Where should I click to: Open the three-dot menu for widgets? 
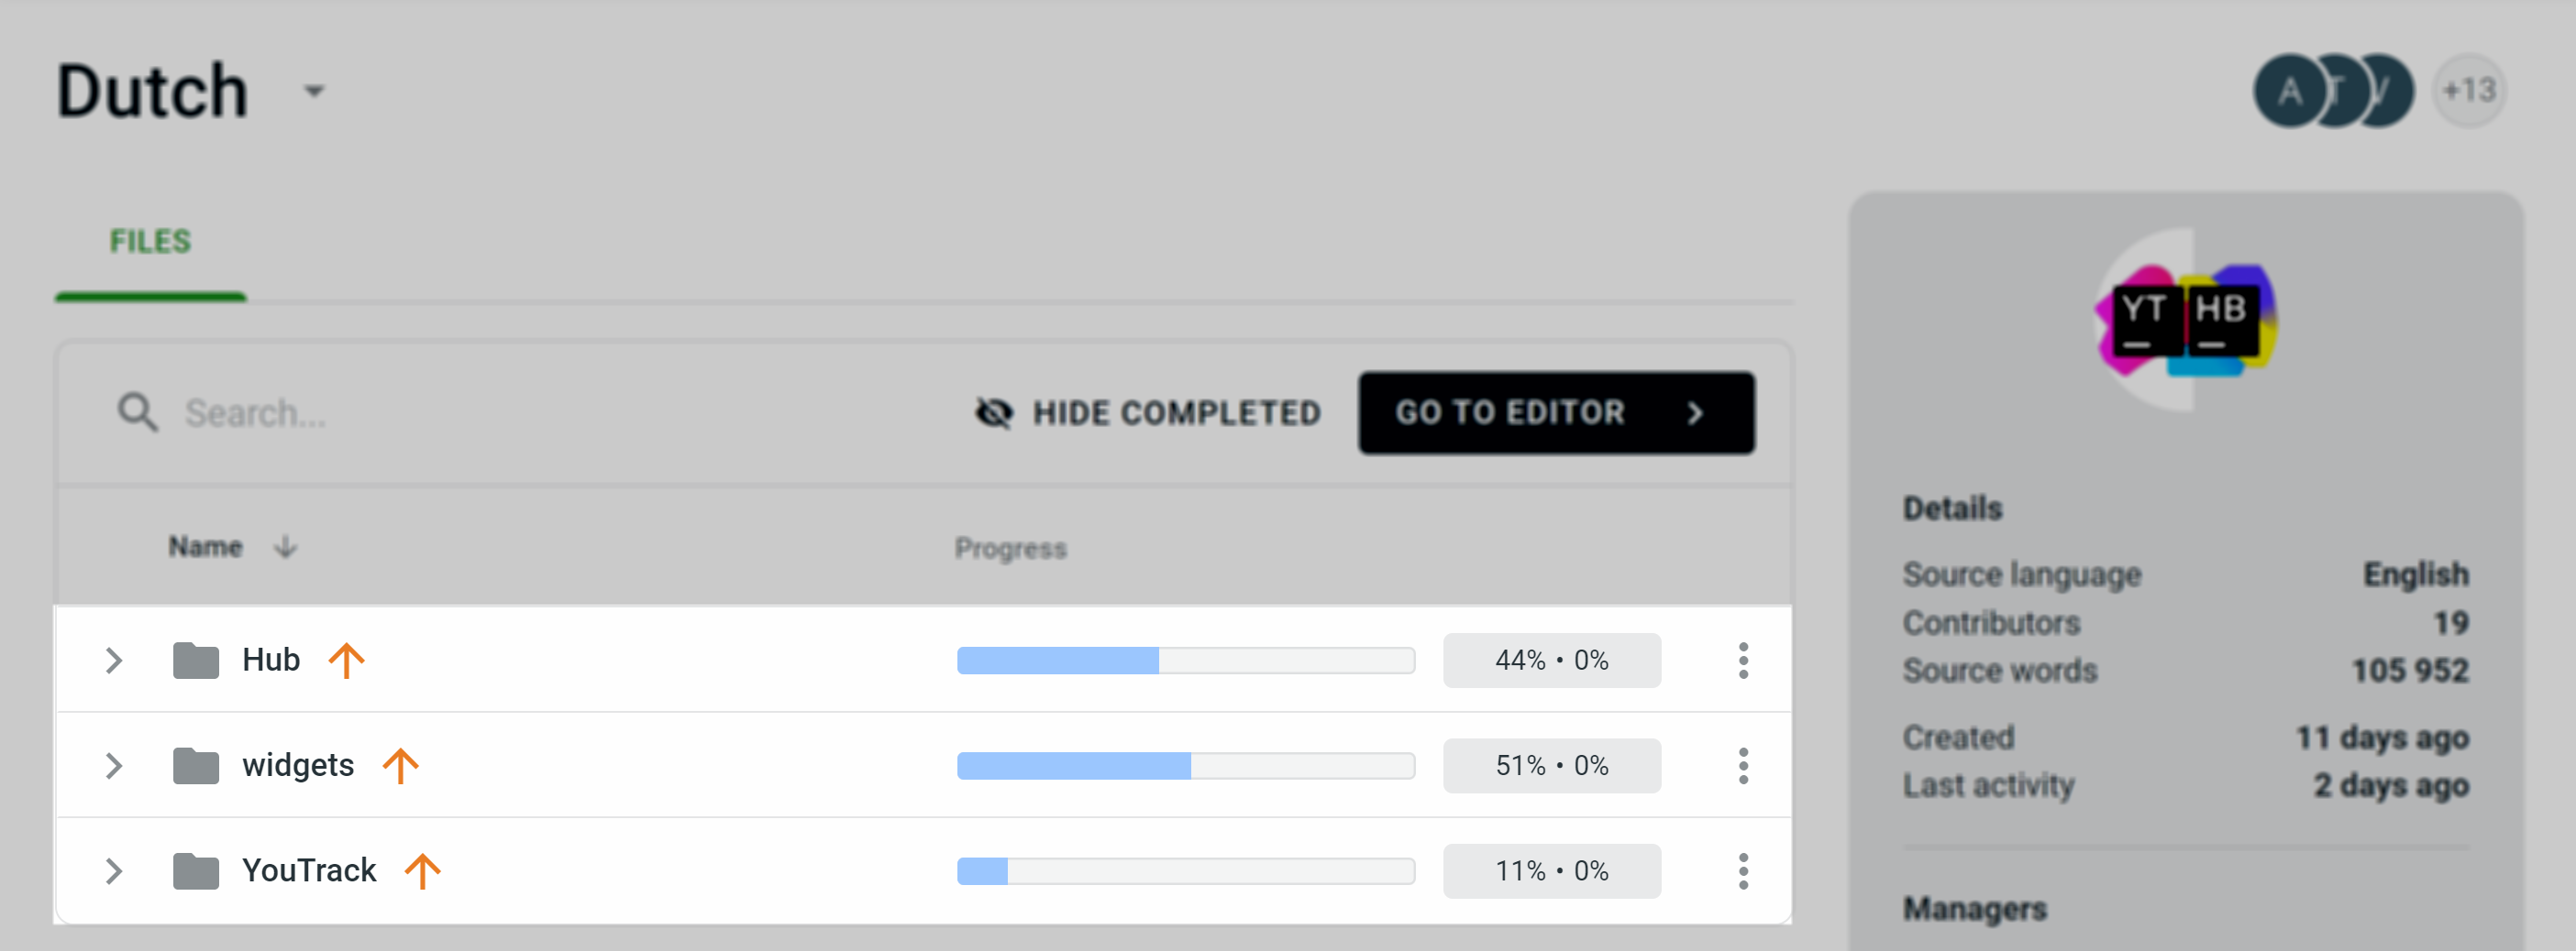1743,765
